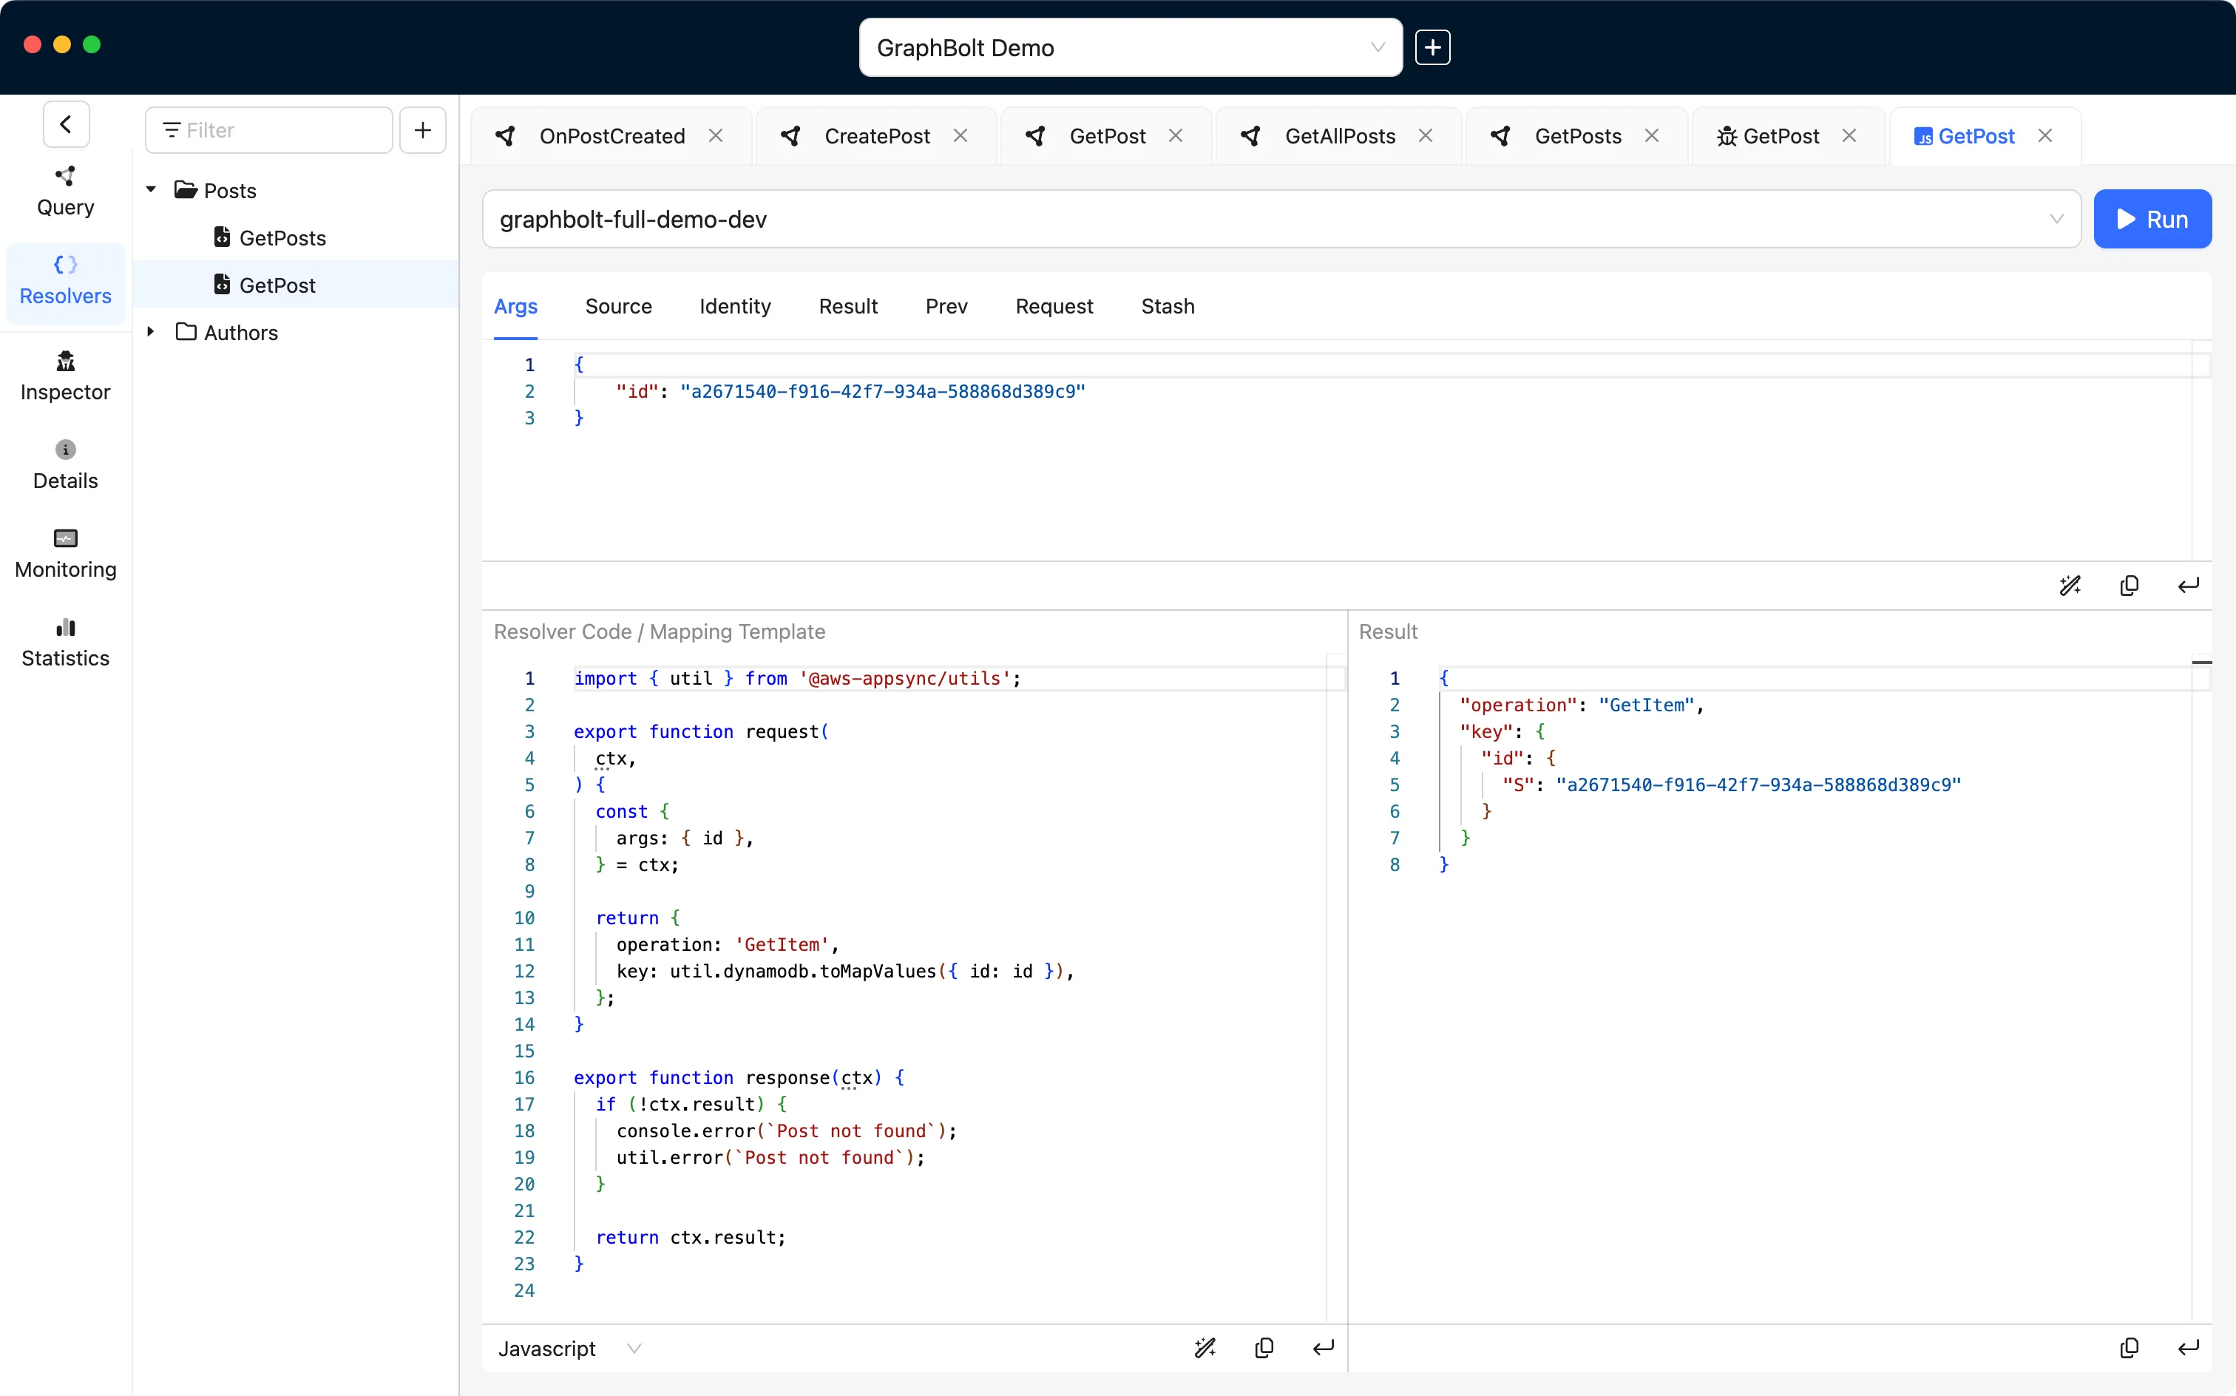Viewport: 2236px width, 1396px height.
Task: Copy Result panel content
Action: click(x=2129, y=1348)
